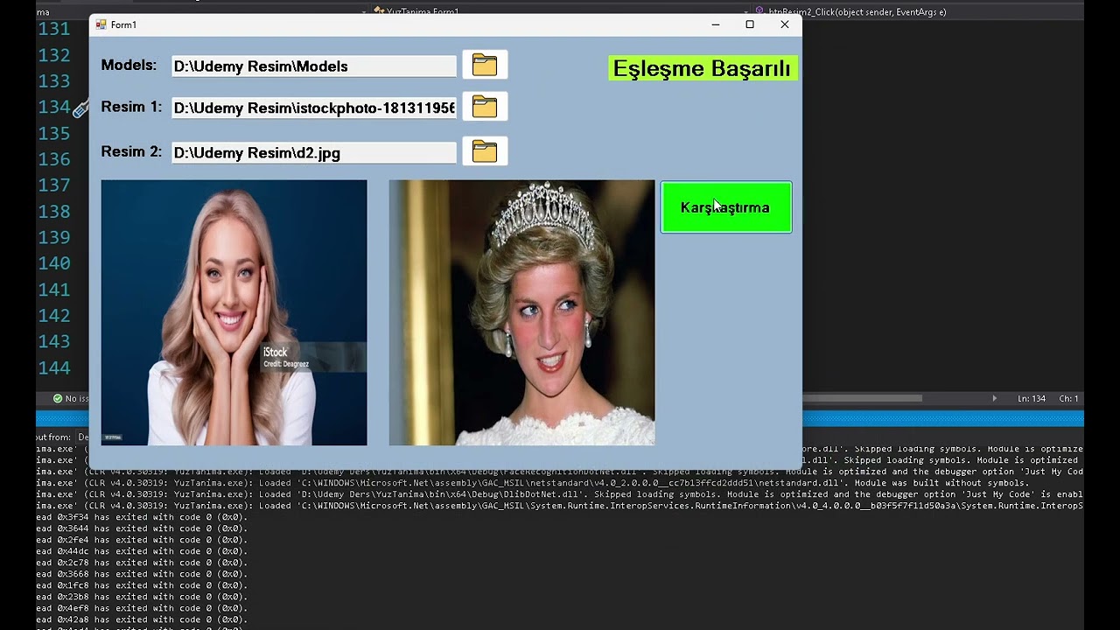Click the No issues status check icon
This screenshot has height=630, width=1120.
58,398
